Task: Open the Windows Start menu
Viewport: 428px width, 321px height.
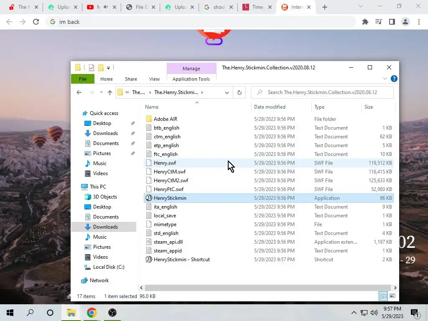Action: coord(10,313)
